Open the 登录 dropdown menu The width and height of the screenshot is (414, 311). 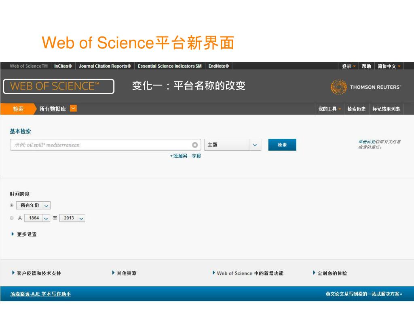point(349,66)
